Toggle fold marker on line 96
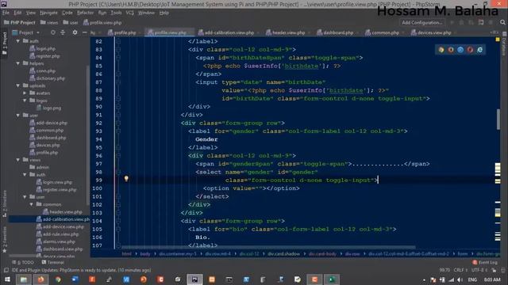 118,156
